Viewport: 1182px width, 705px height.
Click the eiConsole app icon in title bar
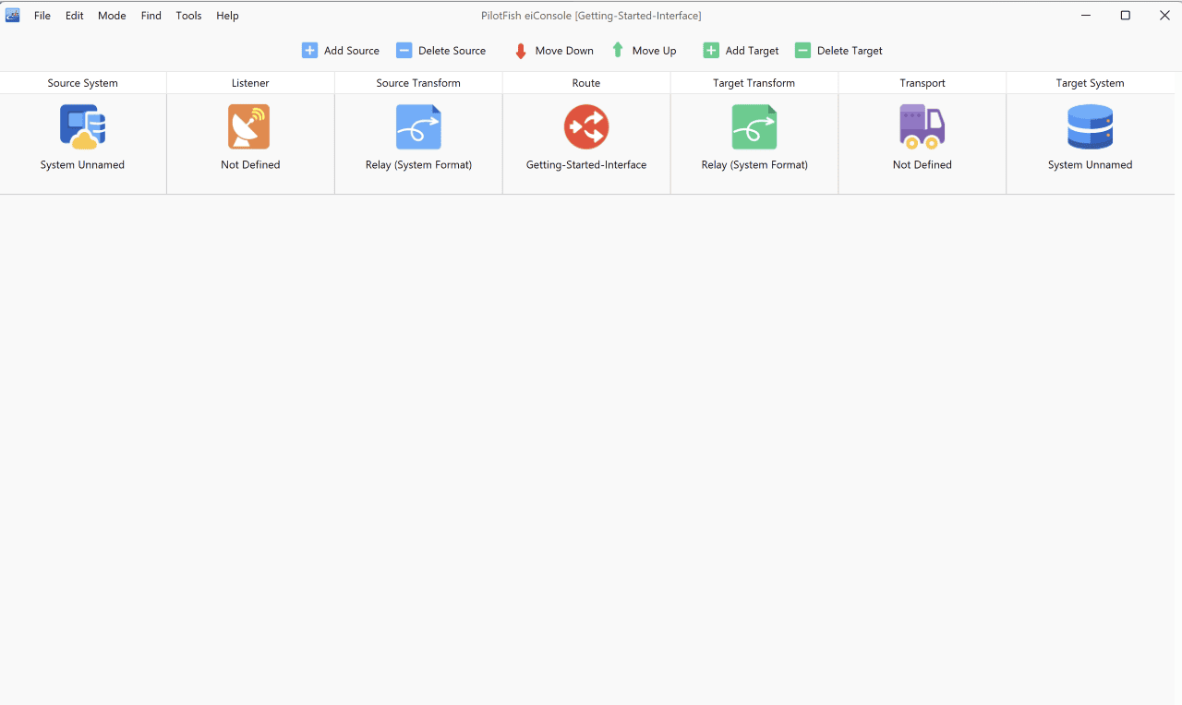tap(13, 15)
